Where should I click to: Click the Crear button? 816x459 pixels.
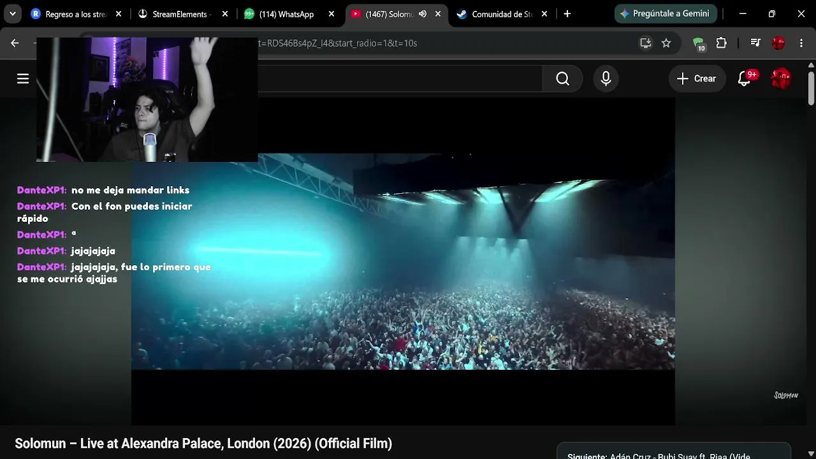coord(697,78)
